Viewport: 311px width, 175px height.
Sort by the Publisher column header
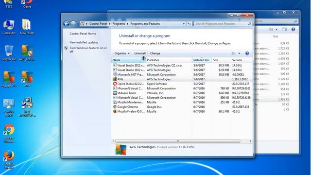coord(169,60)
